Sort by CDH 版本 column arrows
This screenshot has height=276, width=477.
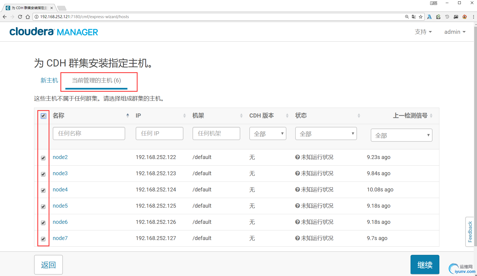[x=287, y=116]
